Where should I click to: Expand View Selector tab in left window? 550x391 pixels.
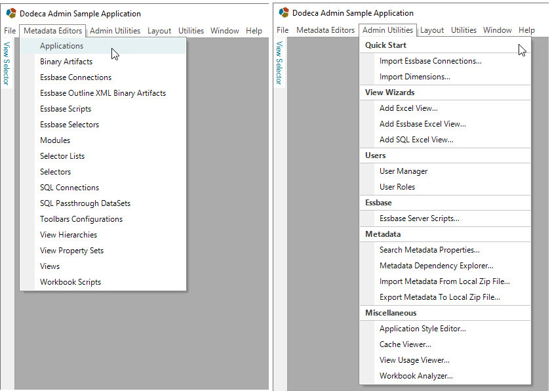7,63
